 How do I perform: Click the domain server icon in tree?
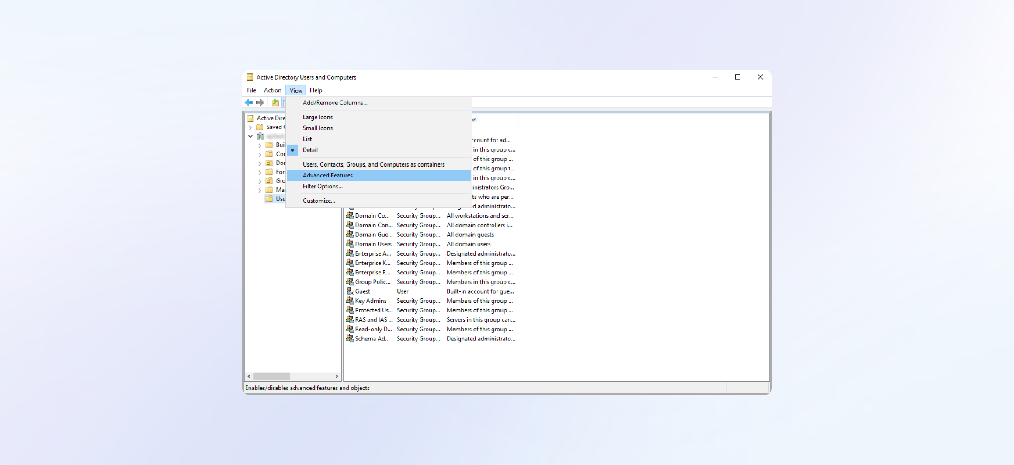(260, 136)
